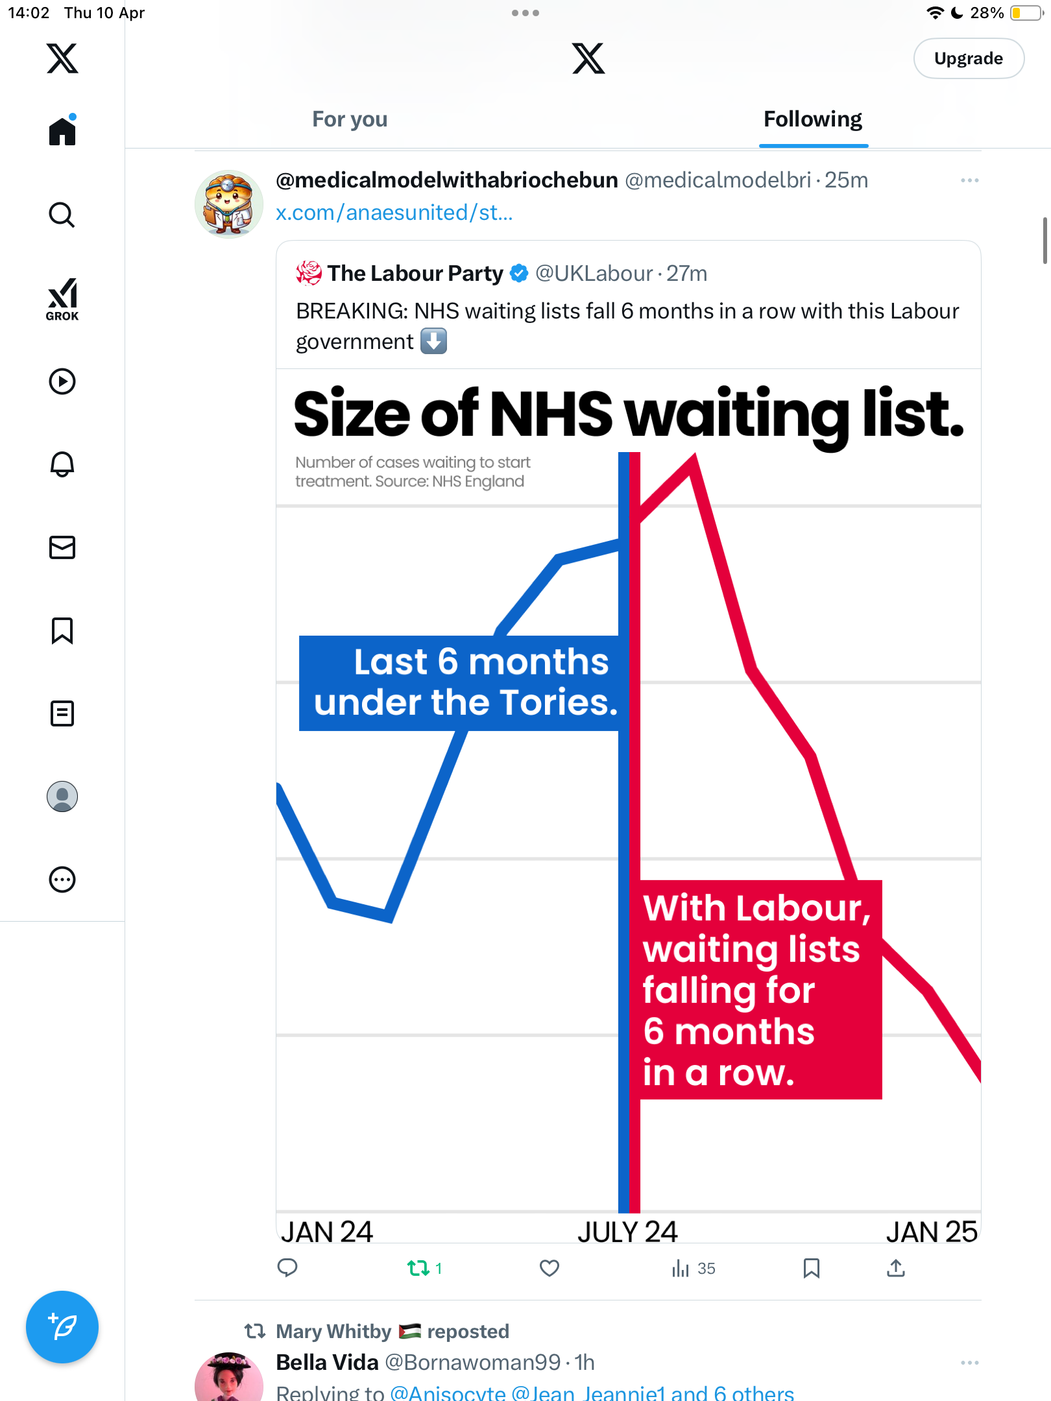The width and height of the screenshot is (1051, 1401).
Task: Bookmark the post below the chart
Action: tap(811, 1268)
